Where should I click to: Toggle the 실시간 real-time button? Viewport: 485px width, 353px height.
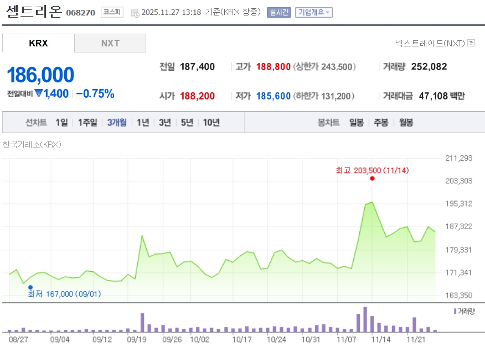pyautogui.click(x=278, y=12)
